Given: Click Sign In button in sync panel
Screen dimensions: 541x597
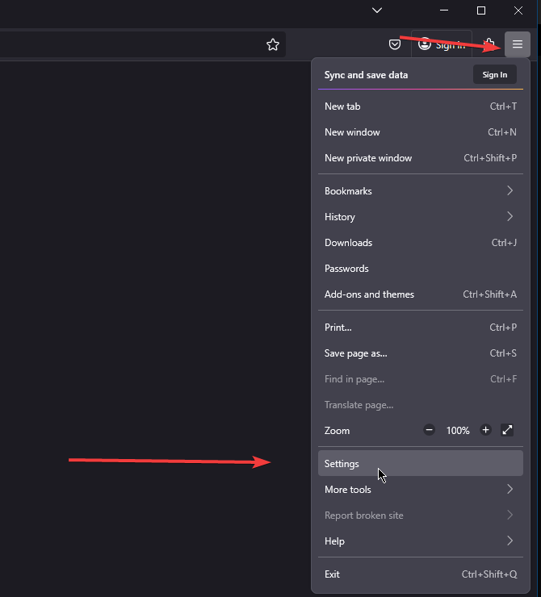Looking at the screenshot, I should click(x=495, y=75).
